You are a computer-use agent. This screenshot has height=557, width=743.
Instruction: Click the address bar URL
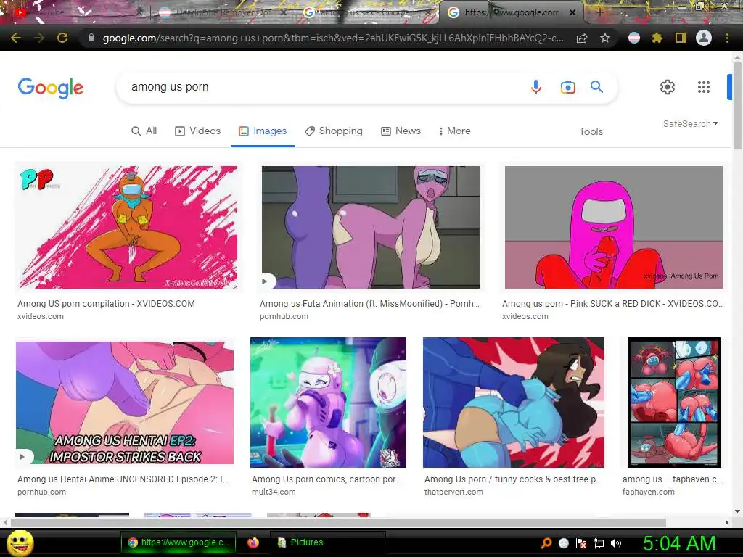coord(332,38)
